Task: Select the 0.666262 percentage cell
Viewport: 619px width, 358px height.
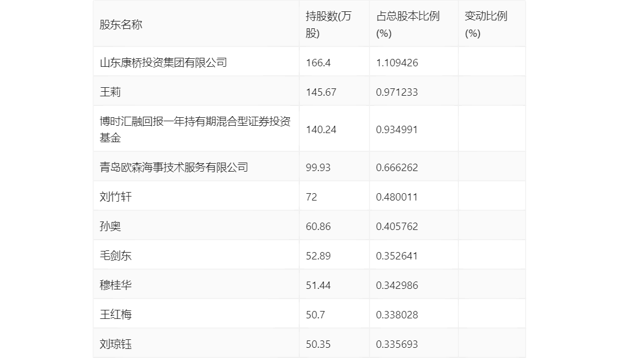Action: coord(397,167)
